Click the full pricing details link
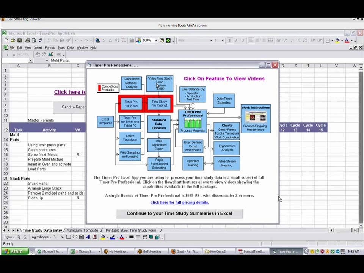The image size is (364, 273). pos(179,202)
